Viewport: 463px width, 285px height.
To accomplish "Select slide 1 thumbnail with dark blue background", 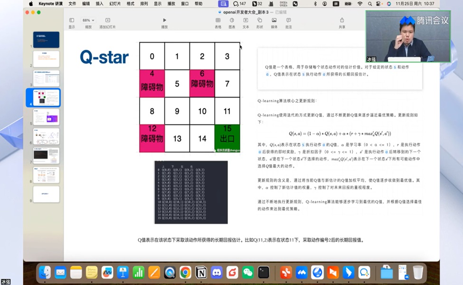I will 46,40.
